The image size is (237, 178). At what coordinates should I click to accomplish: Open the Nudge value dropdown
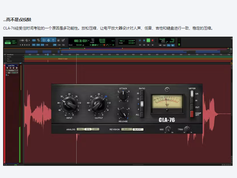pos(134,43)
